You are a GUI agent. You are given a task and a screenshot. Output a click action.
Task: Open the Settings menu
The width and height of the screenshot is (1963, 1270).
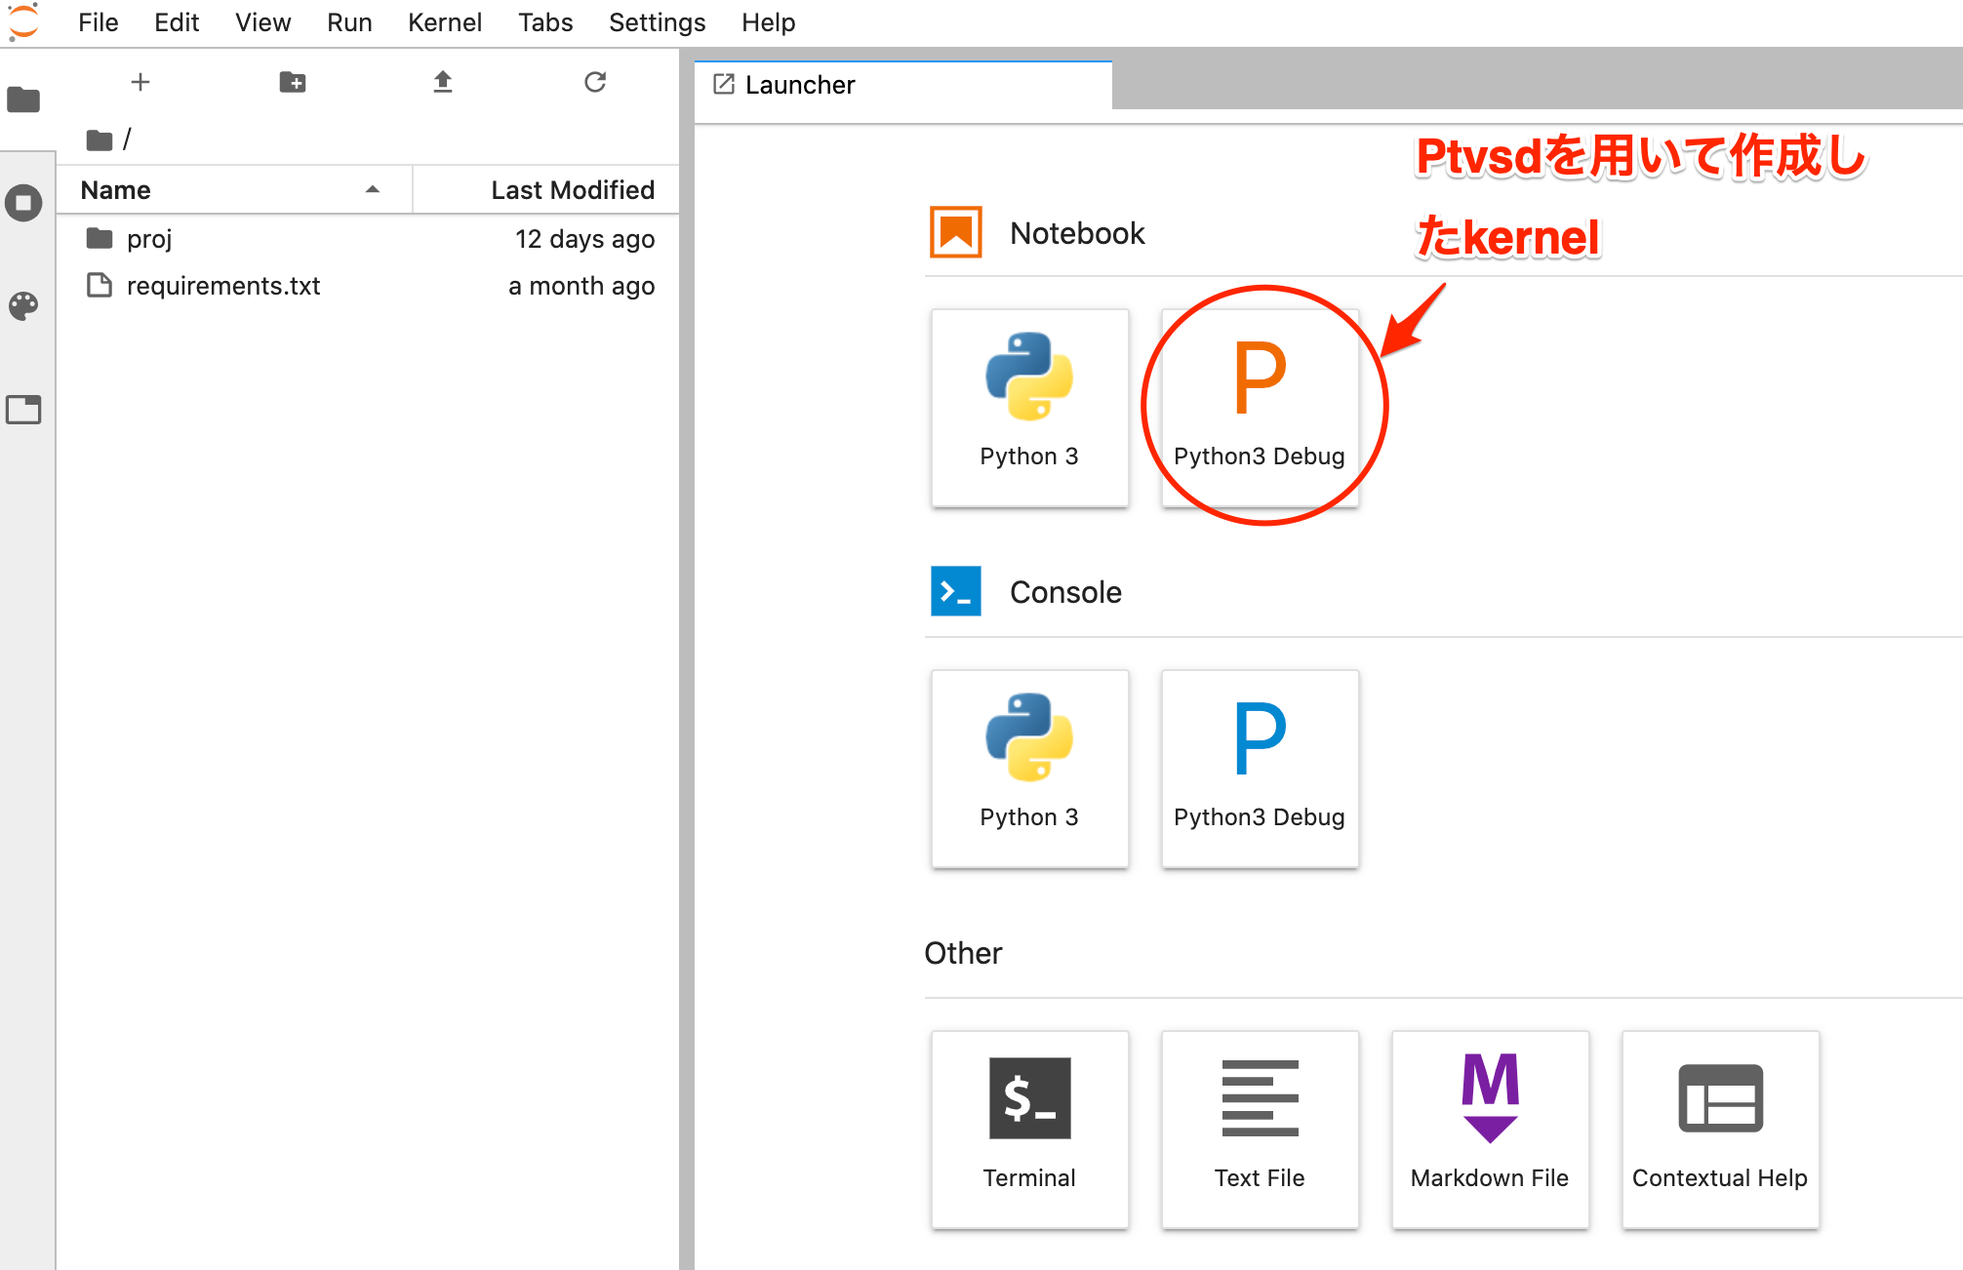click(x=657, y=22)
